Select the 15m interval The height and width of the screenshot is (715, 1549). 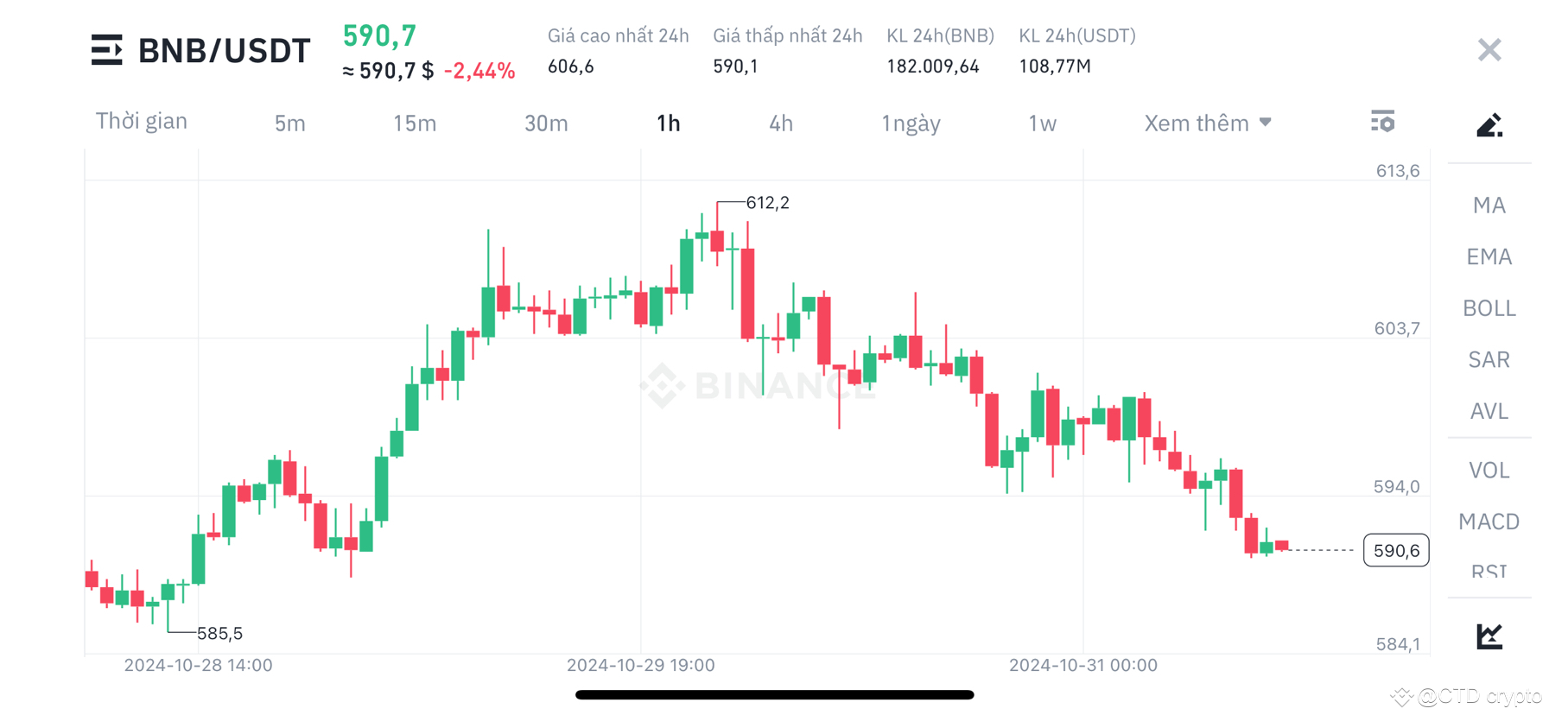(414, 123)
